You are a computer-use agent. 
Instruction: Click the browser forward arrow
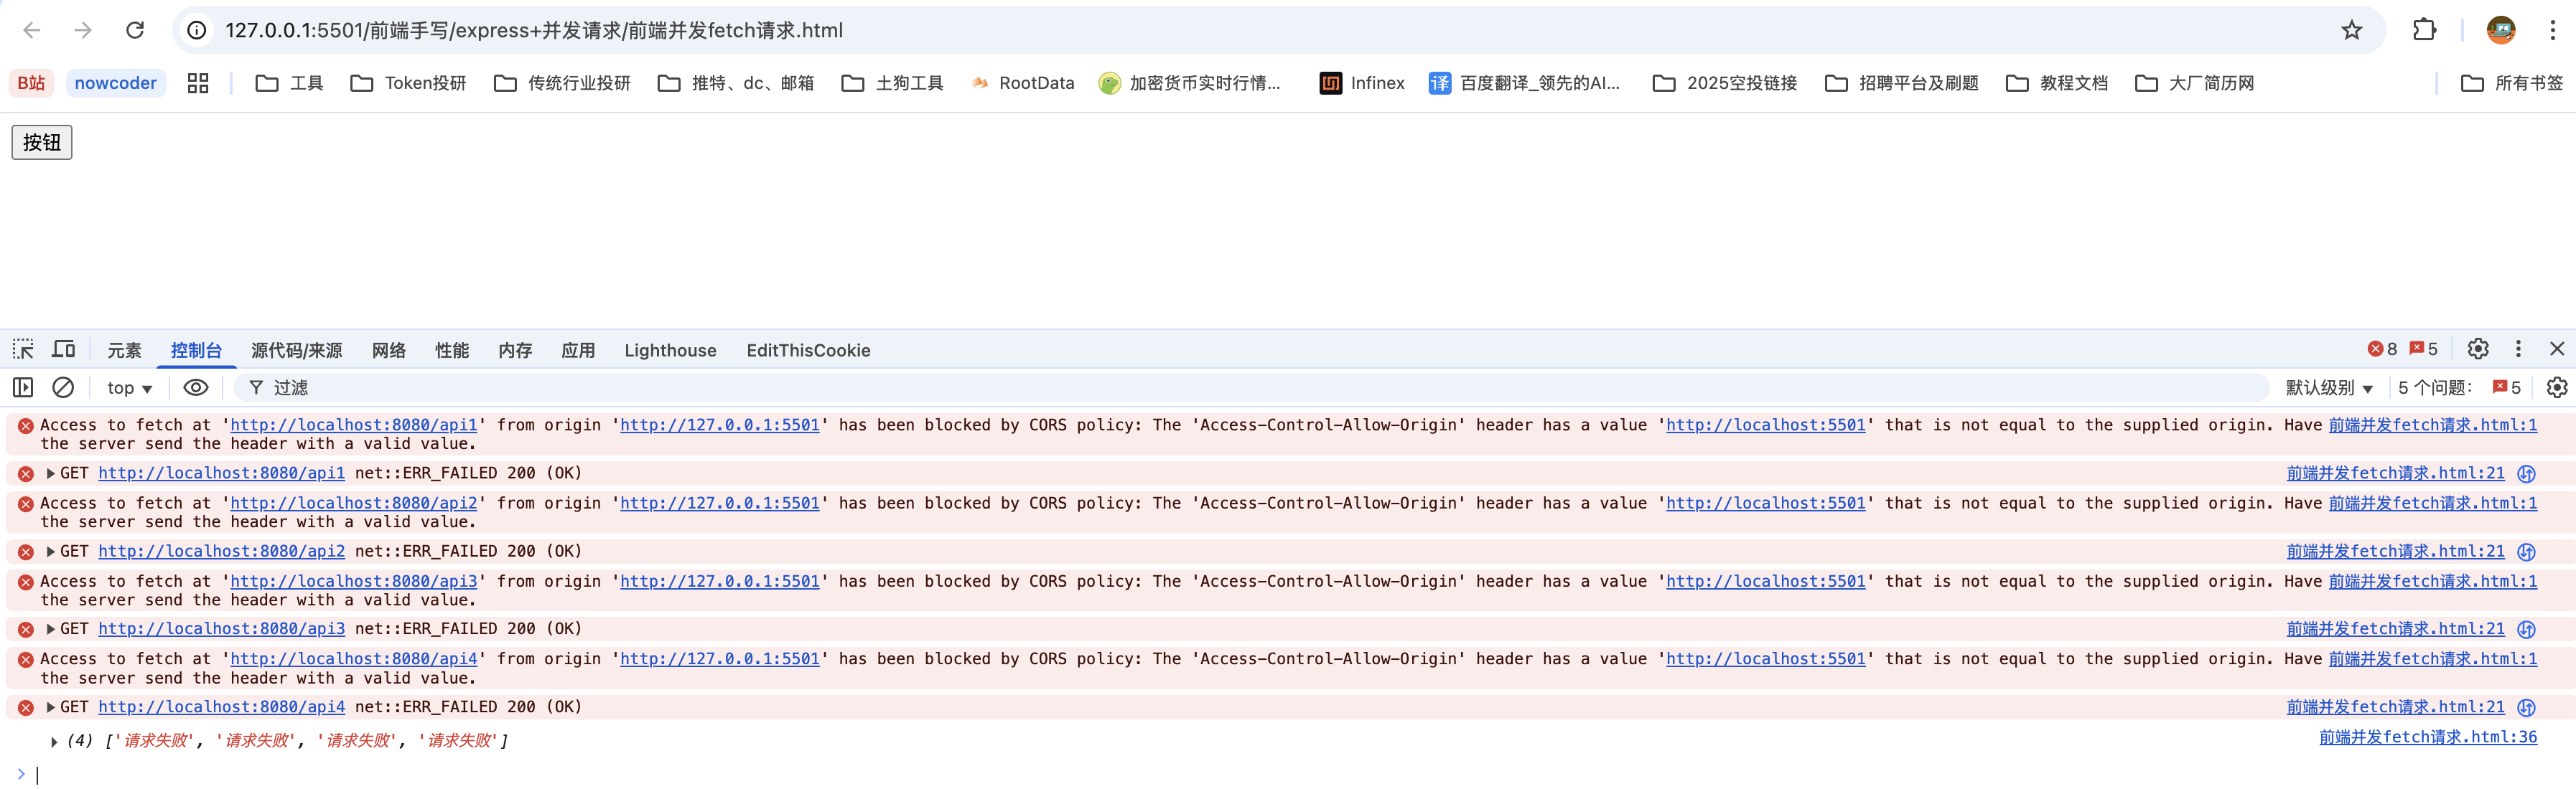[83, 31]
